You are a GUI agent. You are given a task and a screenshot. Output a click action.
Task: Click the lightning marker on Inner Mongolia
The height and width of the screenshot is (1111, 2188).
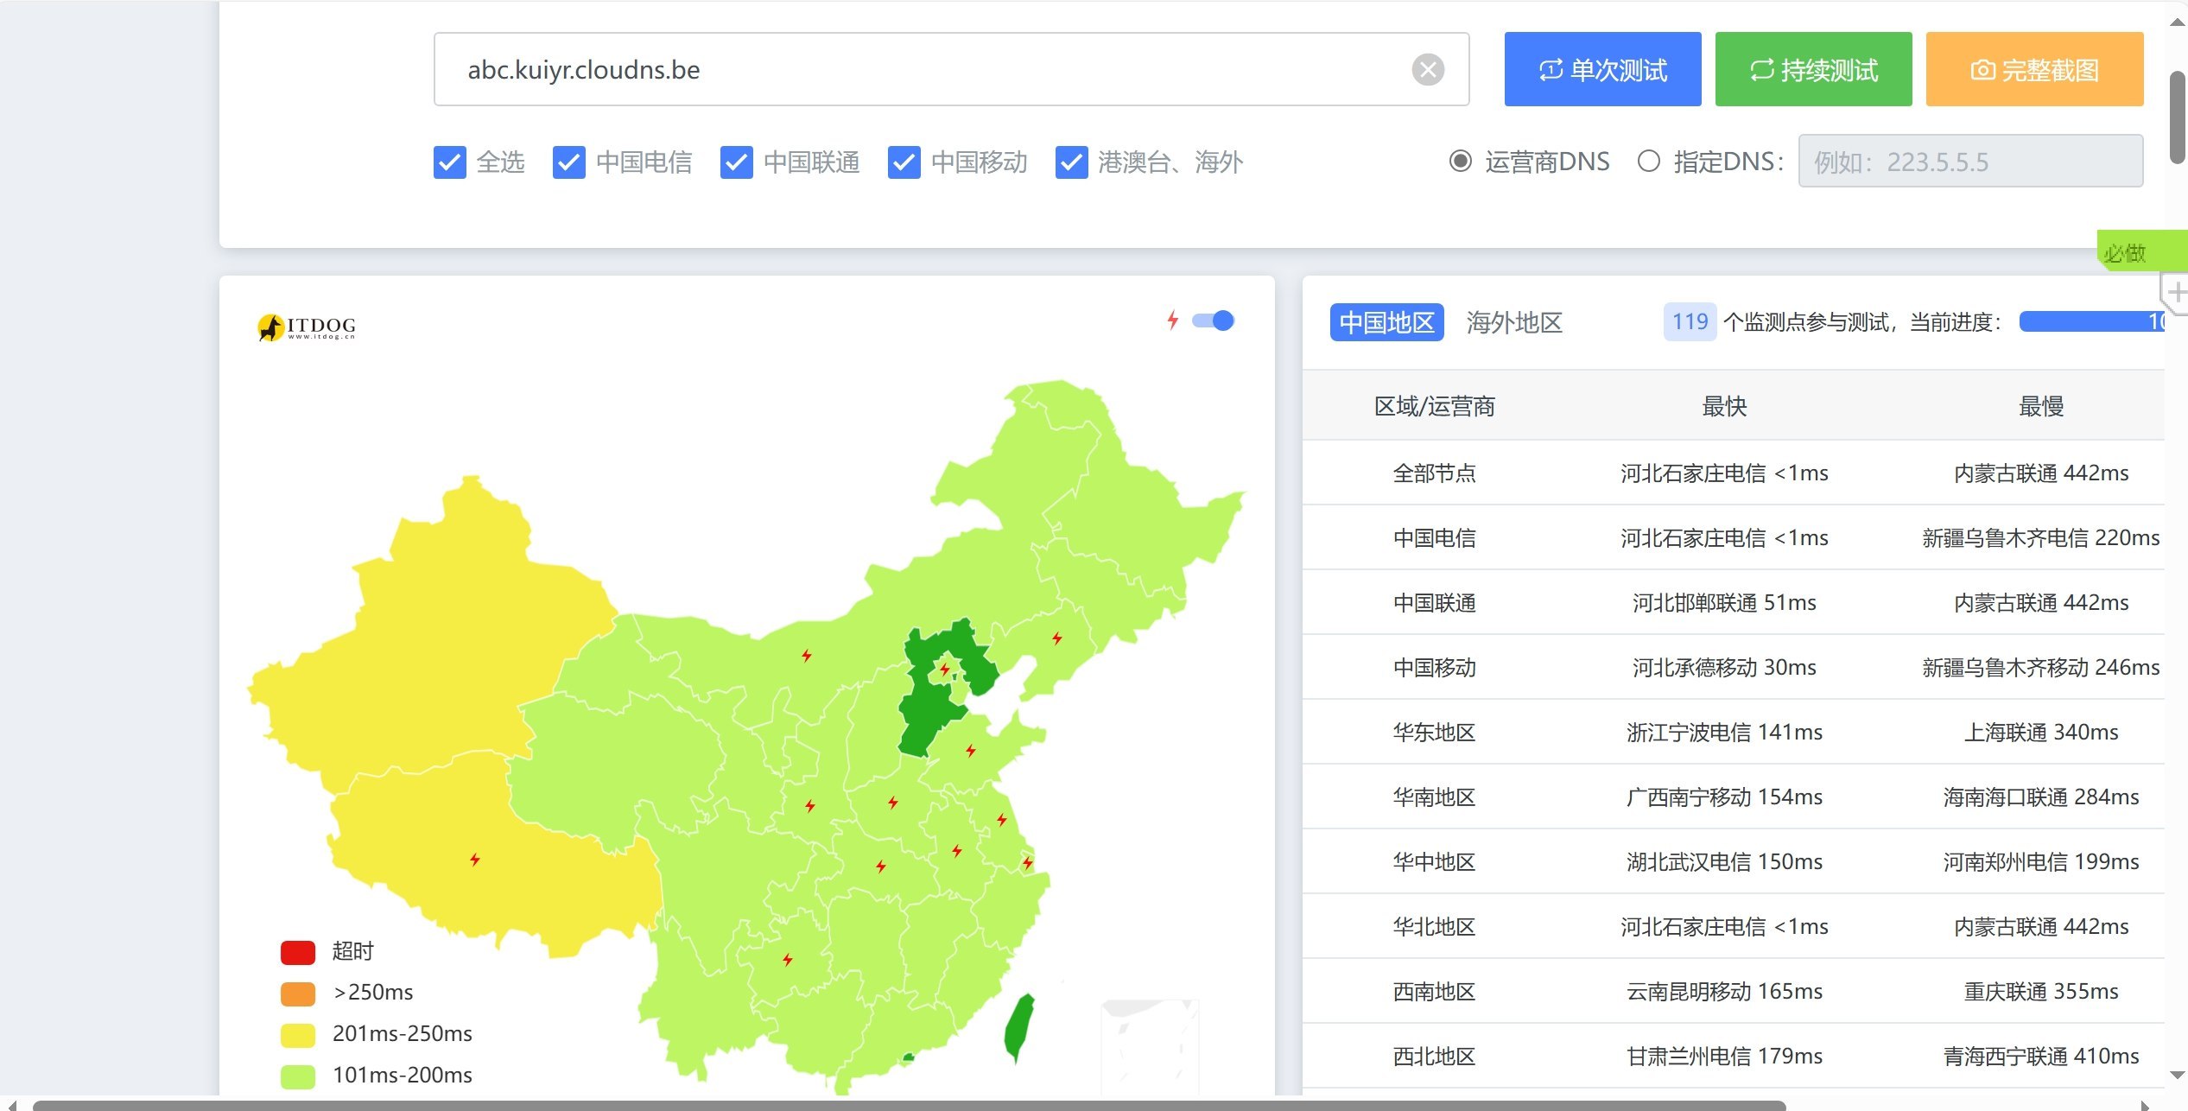pyautogui.click(x=806, y=656)
